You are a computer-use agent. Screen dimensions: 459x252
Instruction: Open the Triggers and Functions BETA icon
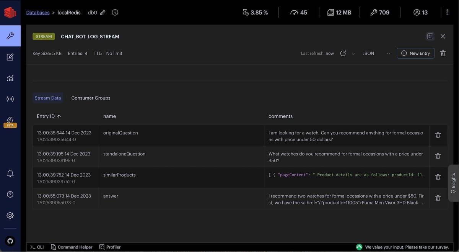point(10,119)
